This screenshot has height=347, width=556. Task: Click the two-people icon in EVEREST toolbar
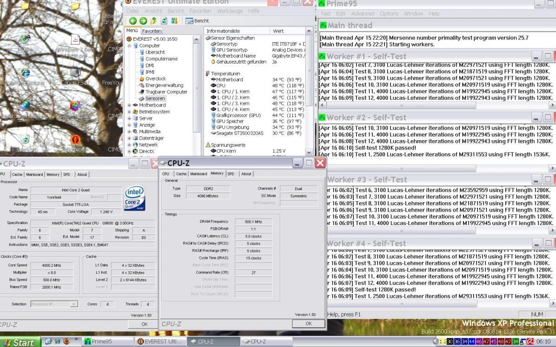[174, 21]
